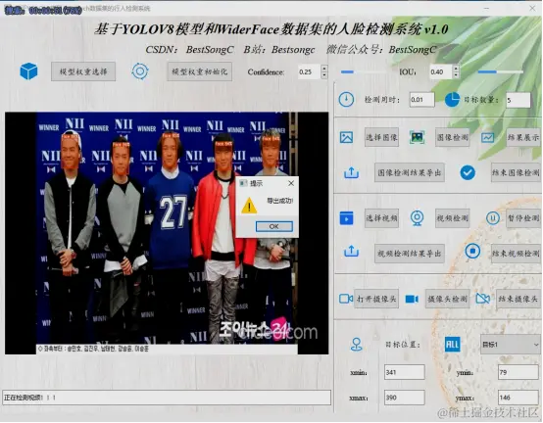543x423 pixels.
Task: Click the 视频检测结果导出 button
Action: pos(410,254)
